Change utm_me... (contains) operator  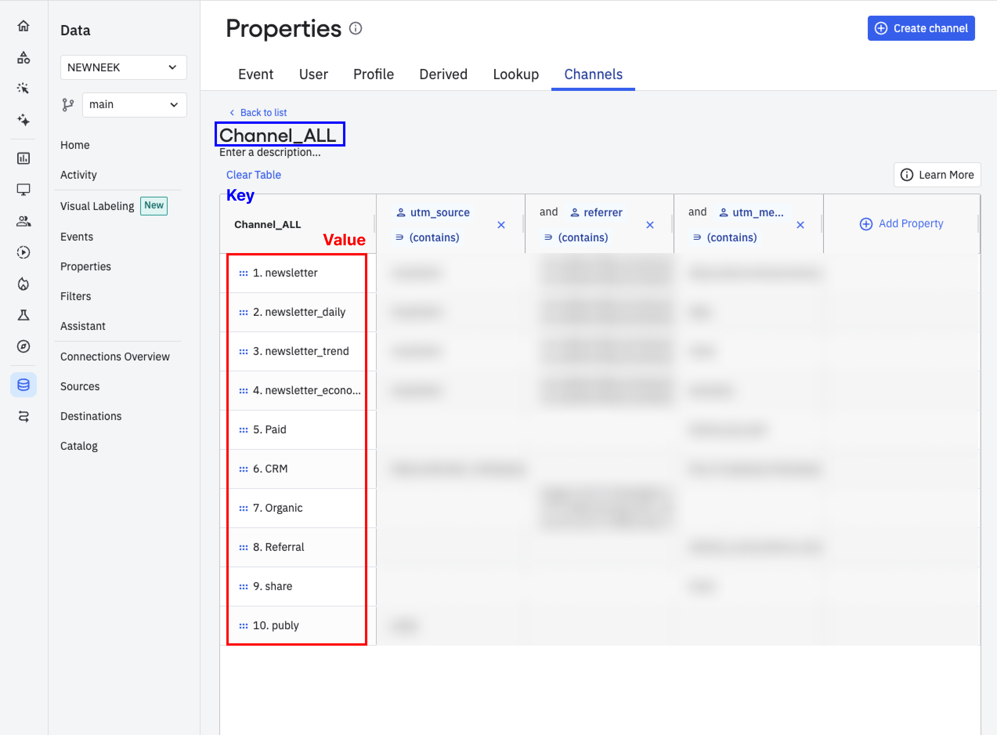point(725,237)
